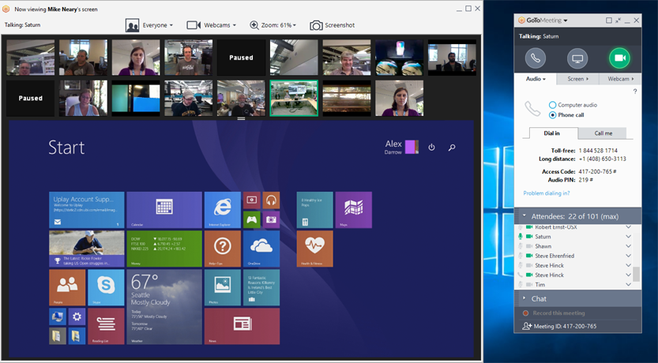
Task: Open the Everyone audience dropdown
Action: click(149, 25)
